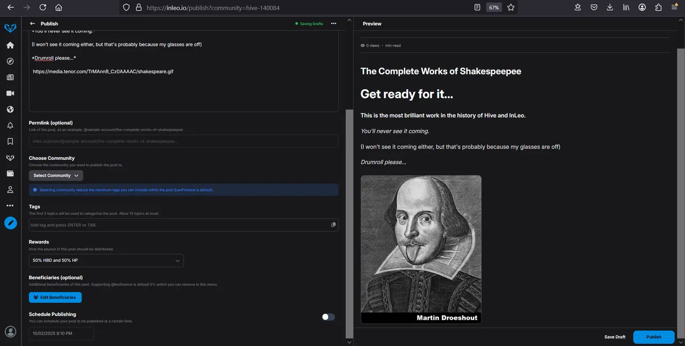The width and height of the screenshot is (685, 346).
Task: Click 'Drumroll please...' line in editor
Action: (54, 58)
